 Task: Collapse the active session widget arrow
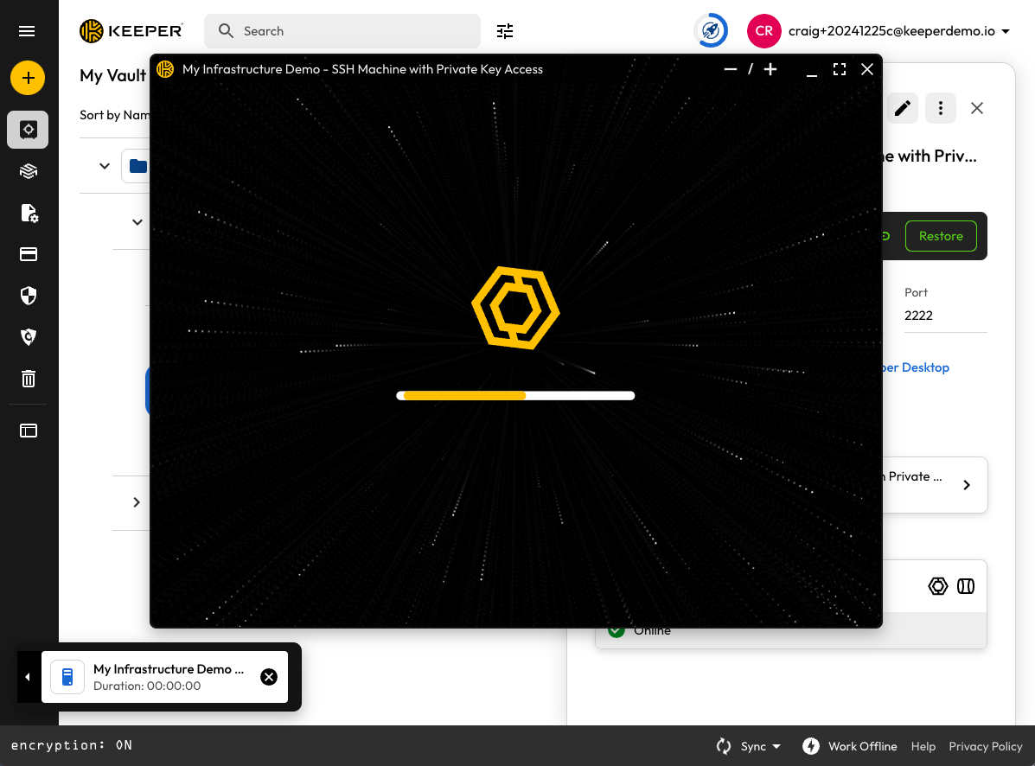28,677
